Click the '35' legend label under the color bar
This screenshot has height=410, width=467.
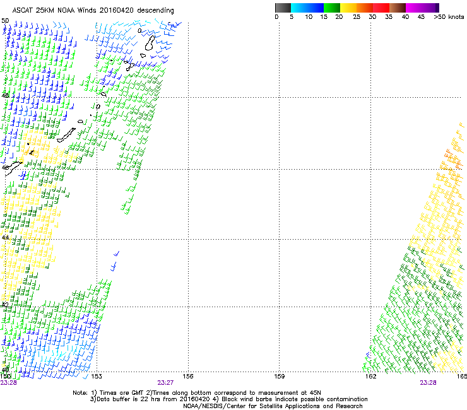[x=389, y=17]
